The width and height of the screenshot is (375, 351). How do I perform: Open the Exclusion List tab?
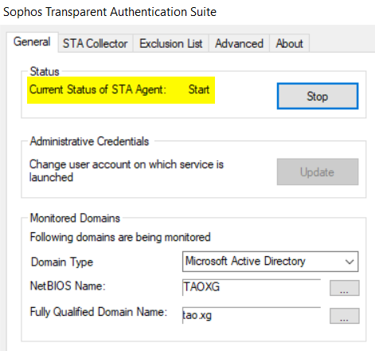click(x=171, y=43)
